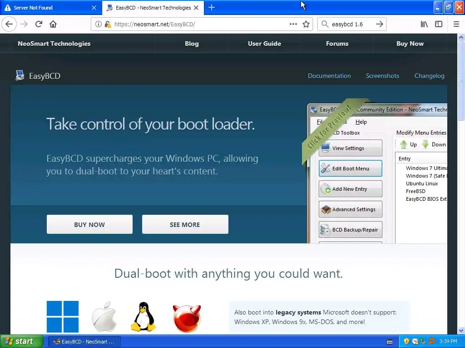Click the Linux Tux penguin icon

pyautogui.click(x=143, y=317)
